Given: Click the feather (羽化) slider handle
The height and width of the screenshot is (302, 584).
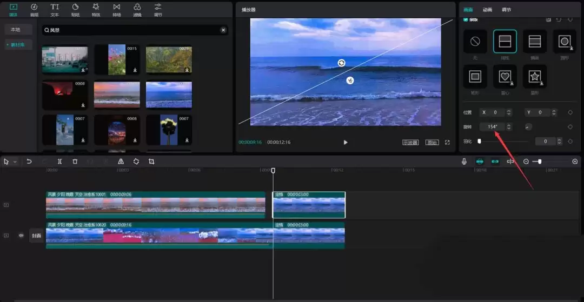Looking at the screenshot, I should tap(479, 141).
